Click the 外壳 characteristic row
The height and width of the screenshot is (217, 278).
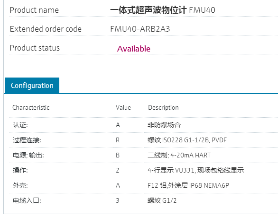144,185
